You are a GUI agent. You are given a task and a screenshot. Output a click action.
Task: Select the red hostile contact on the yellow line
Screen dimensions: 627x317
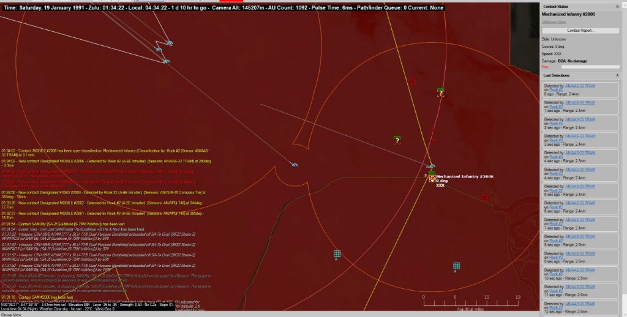pyautogui.click(x=412, y=81)
